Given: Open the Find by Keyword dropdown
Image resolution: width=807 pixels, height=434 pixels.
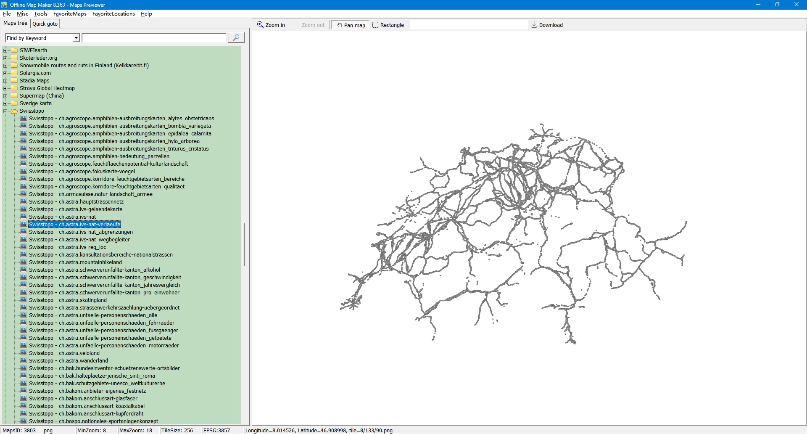Looking at the screenshot, I should pos(76,38).
